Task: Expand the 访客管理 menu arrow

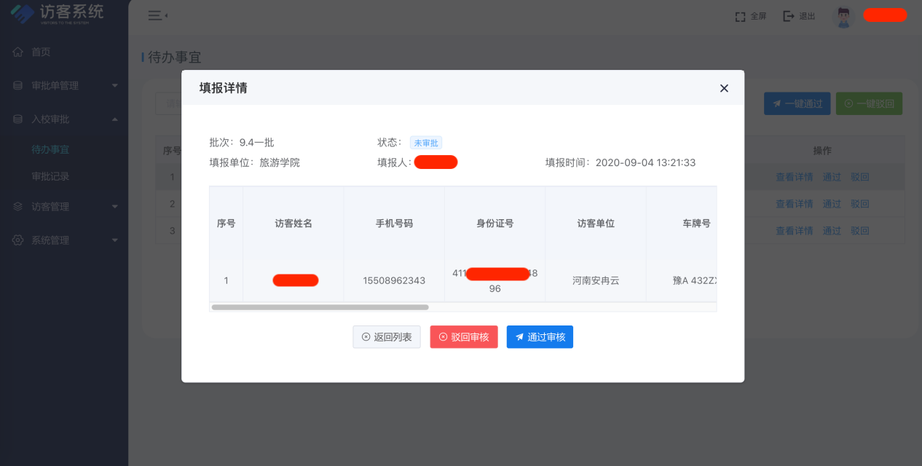Action: (114, 207)
